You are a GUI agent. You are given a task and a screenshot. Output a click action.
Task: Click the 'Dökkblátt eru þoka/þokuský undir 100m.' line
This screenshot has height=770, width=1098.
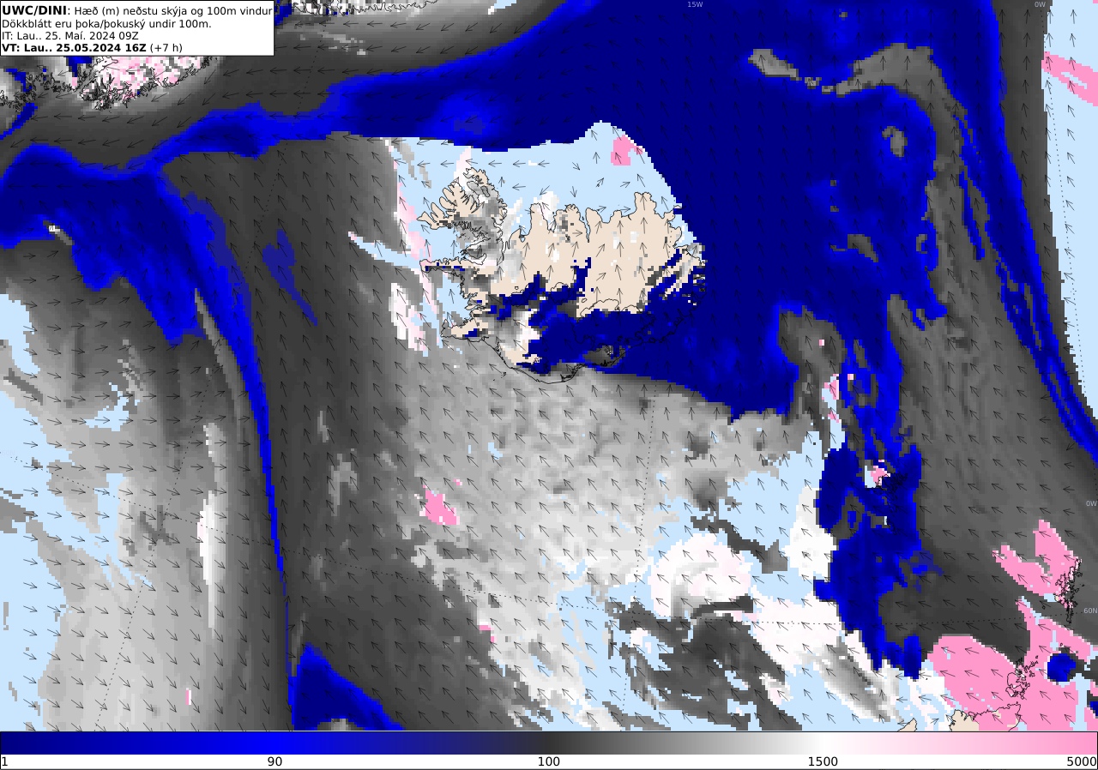106,23
